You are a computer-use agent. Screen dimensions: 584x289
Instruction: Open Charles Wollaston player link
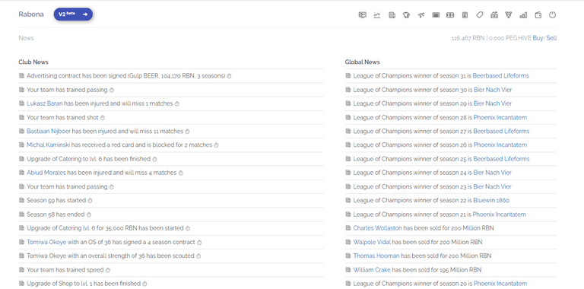pyautogui.click(x=378, y=228)
